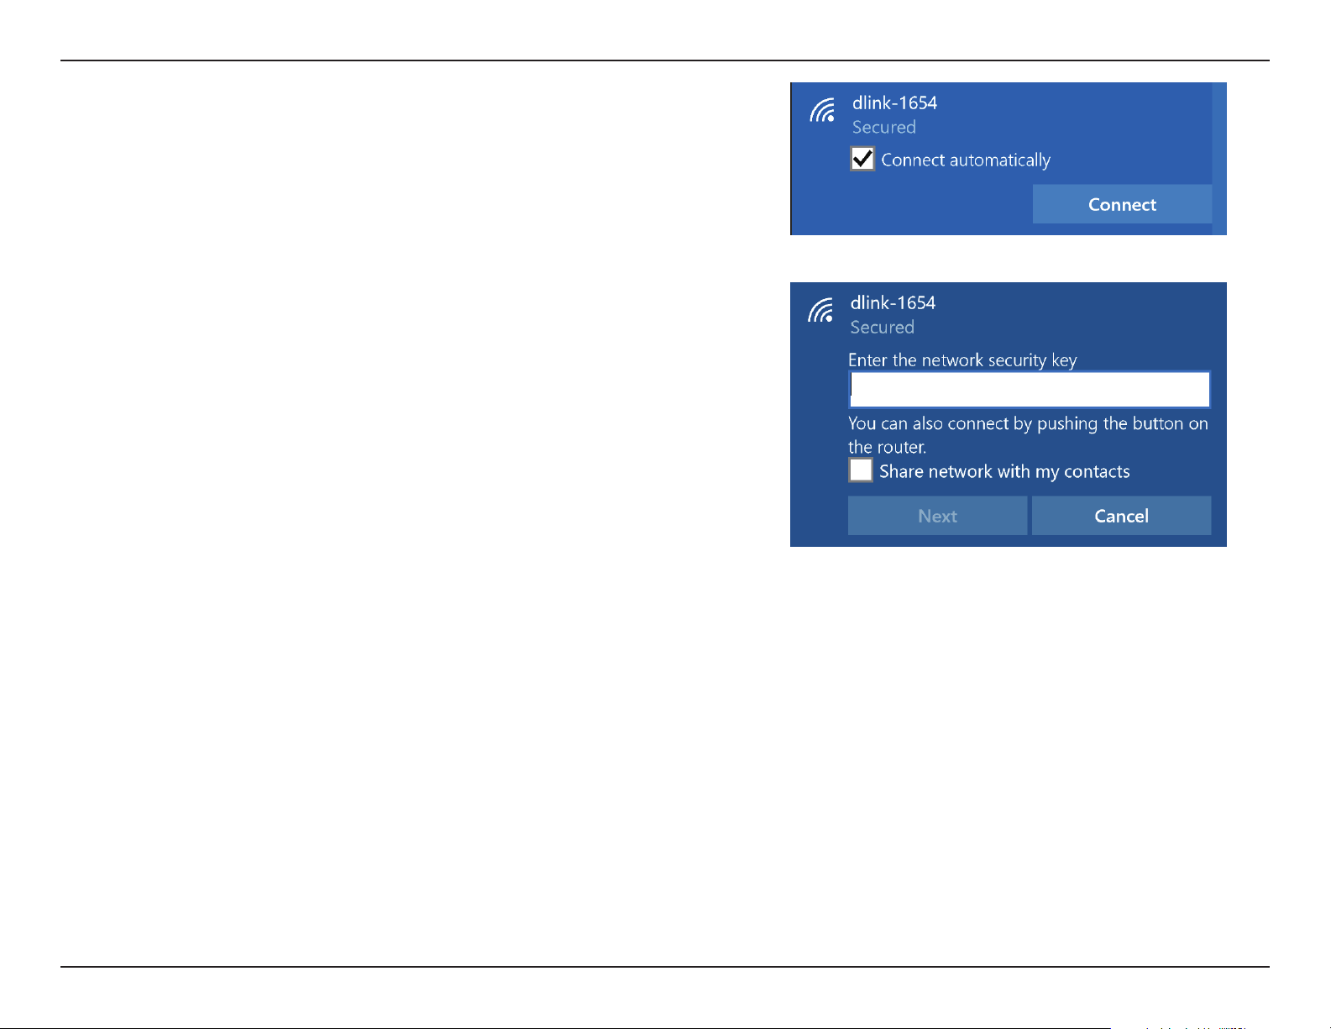Enable Share network with my contacts
The width and height of the screenshot is (1331, 1029).
861,470
